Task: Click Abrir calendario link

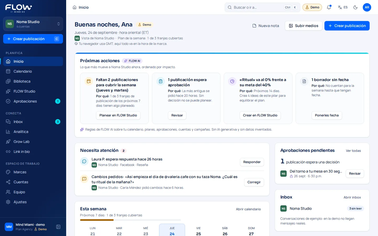Action: coord(248,209)
